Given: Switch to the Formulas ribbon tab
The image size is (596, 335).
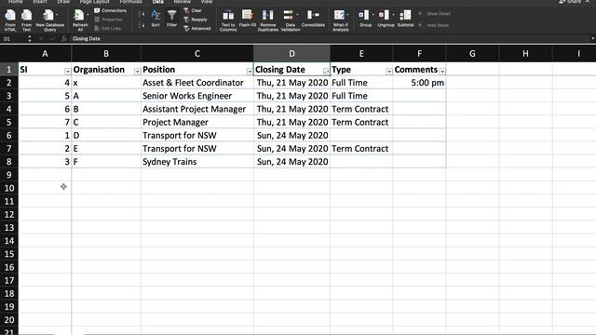Looking at the screenshot, I should click(130, 2).
